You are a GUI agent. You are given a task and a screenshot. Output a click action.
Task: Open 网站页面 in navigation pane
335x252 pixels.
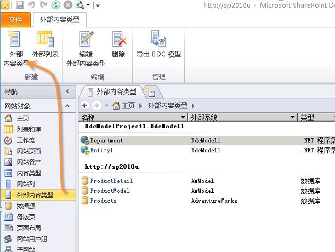(29, 151)
